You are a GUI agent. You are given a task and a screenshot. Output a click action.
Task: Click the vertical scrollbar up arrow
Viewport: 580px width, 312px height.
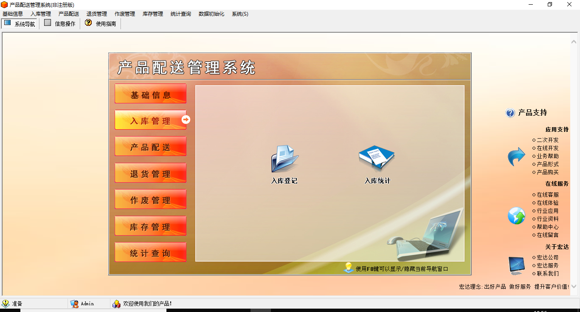[574, 42]
